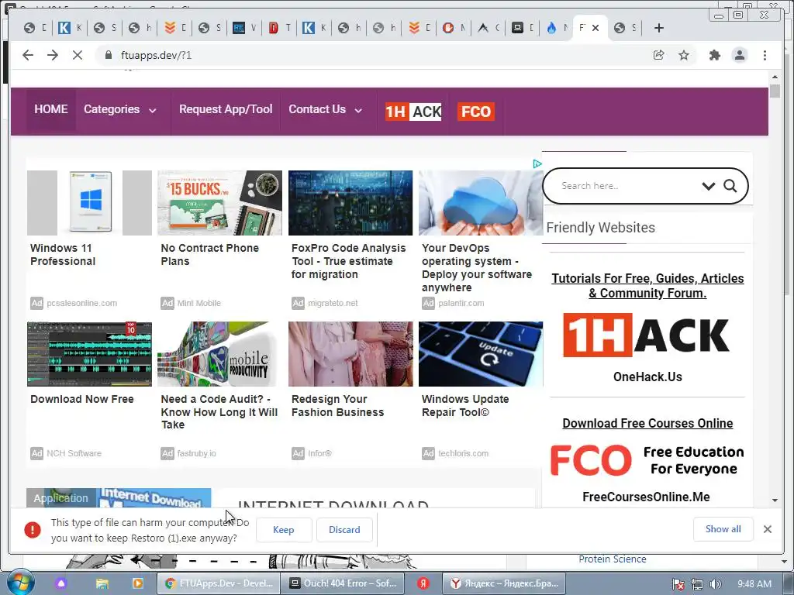Bookmark this page with the star icon

click(684, 55)
